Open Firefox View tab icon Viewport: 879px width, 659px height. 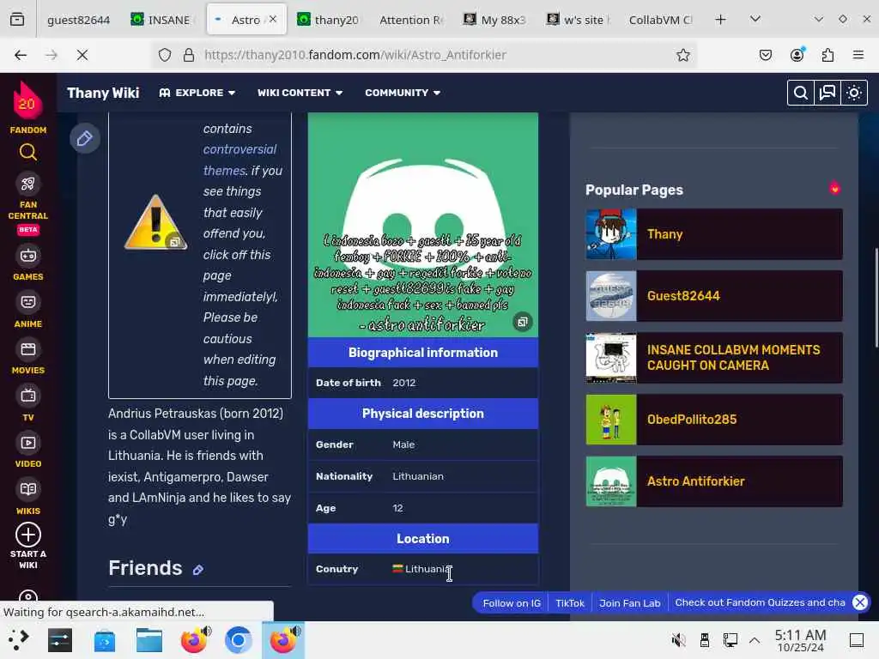pyautogui.click(x=17, y=20)
